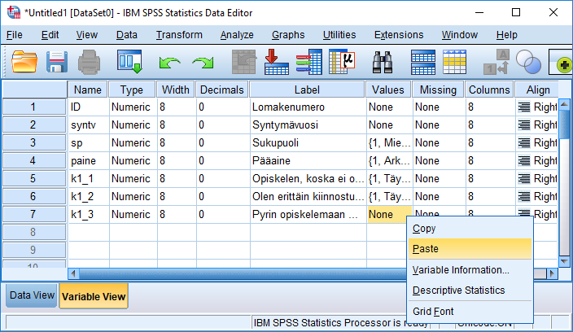The width and height of the screenshot is (573, 332).
Task: Open the Graphs menu
Action: coord(288,35)
